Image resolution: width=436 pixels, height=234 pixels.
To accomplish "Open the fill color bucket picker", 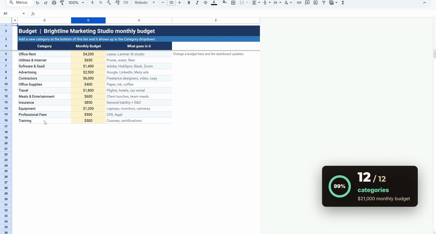I will [x=224, y=3].
